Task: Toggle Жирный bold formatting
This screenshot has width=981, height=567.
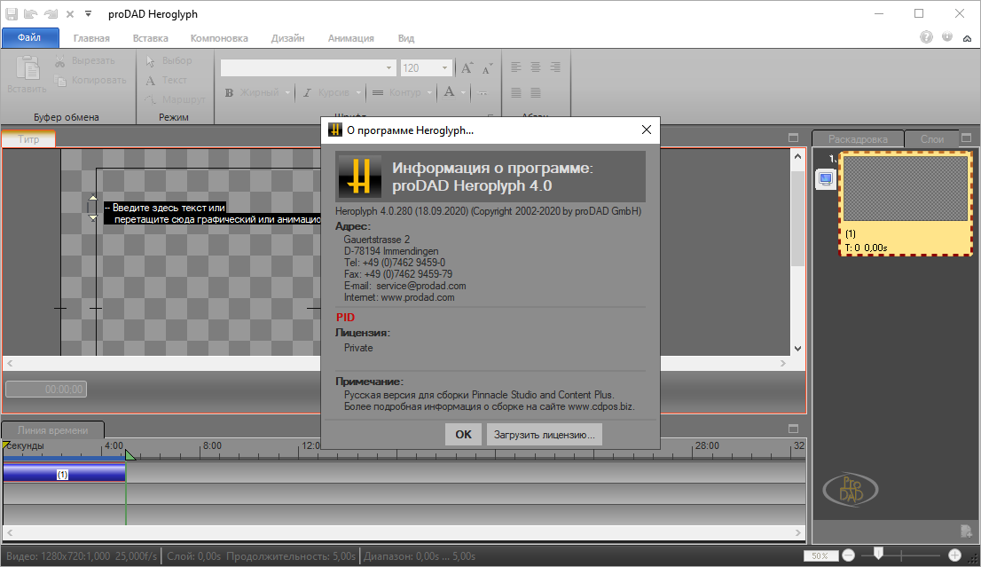Action: click(x=252, y=92)
